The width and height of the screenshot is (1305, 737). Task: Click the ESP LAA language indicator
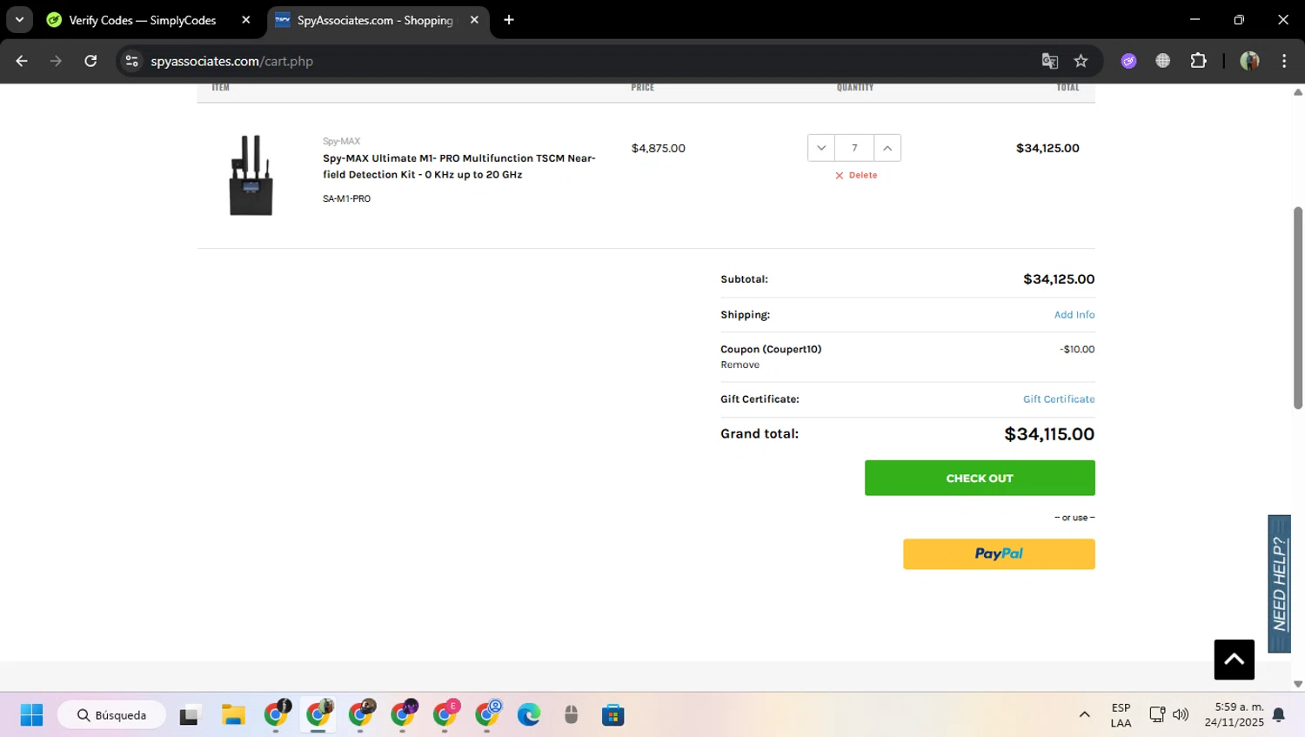(1121, 715)
